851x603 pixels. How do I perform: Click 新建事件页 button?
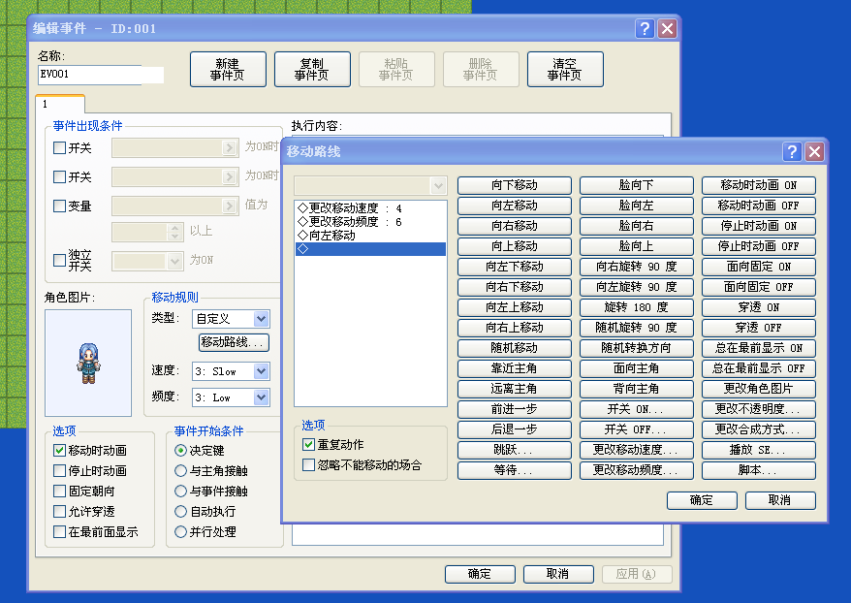(x=228, y=70)
